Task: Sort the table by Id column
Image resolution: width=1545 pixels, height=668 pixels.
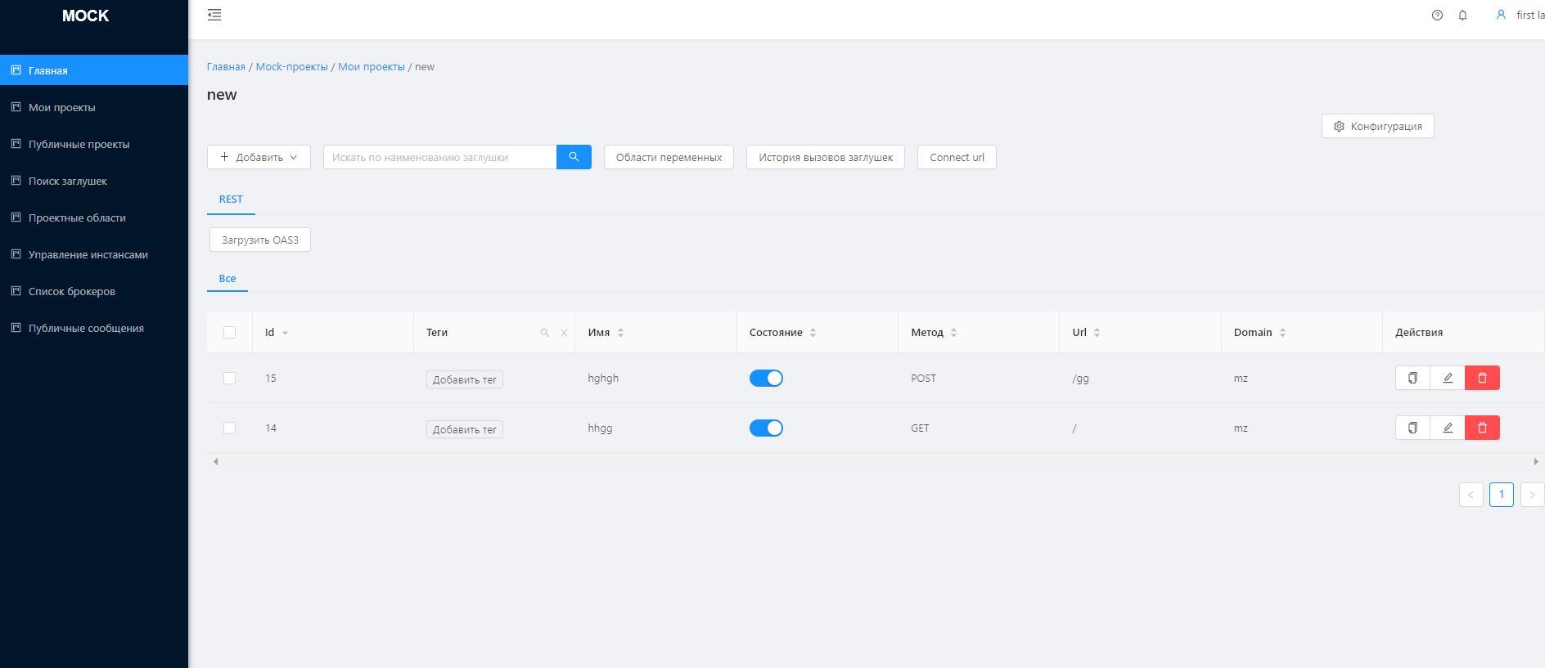Action: (x=285, y=333)
